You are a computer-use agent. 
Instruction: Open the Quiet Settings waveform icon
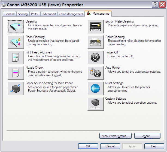pos(96,88)
